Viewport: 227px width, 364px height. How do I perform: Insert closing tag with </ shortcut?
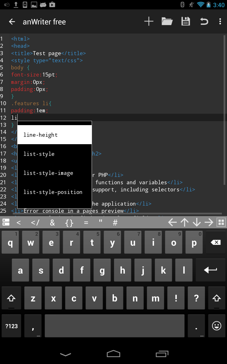click(35, 222)
